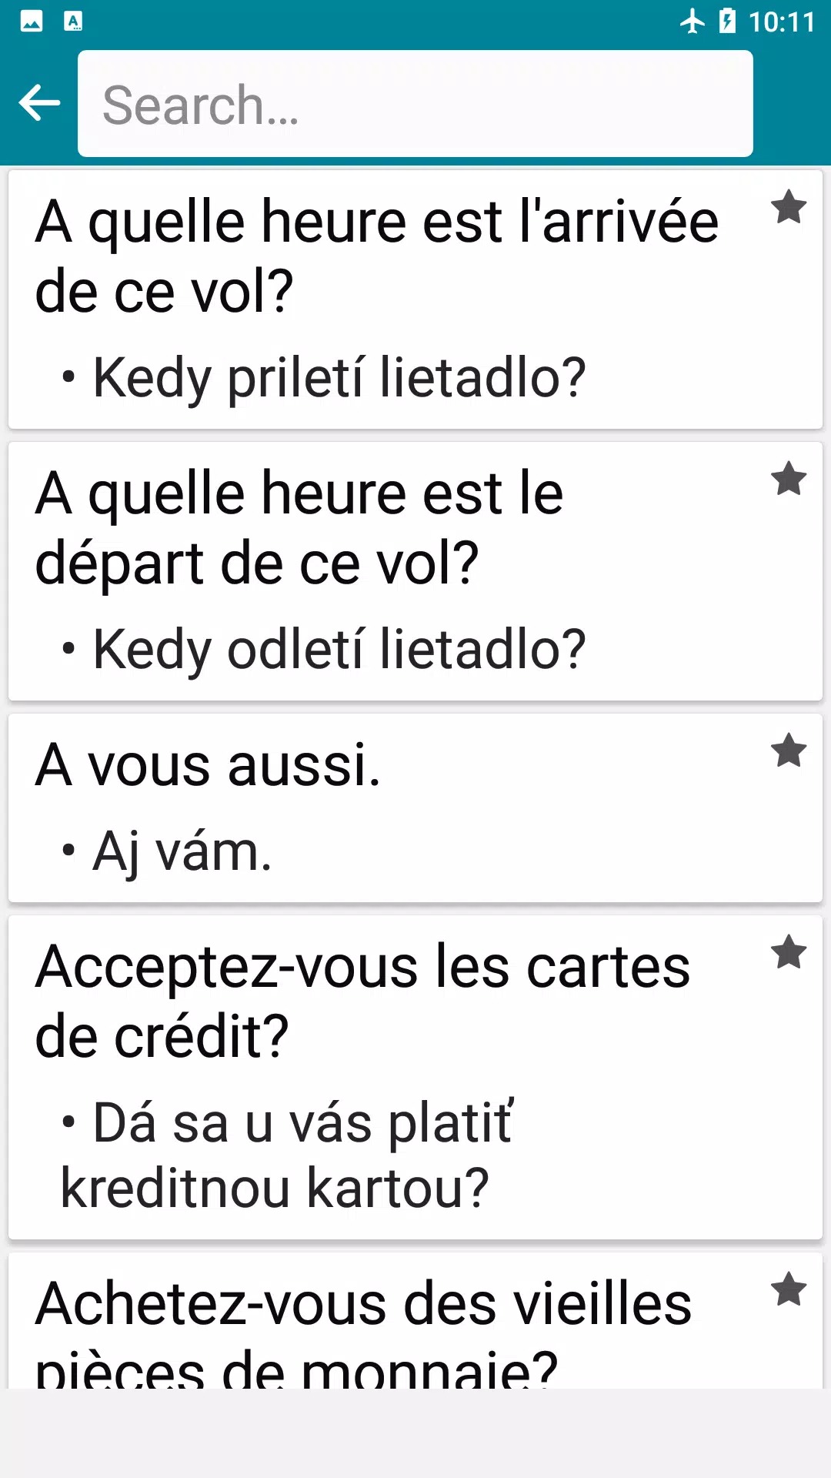Tap the battery charging status icon

tap(727, 21)
